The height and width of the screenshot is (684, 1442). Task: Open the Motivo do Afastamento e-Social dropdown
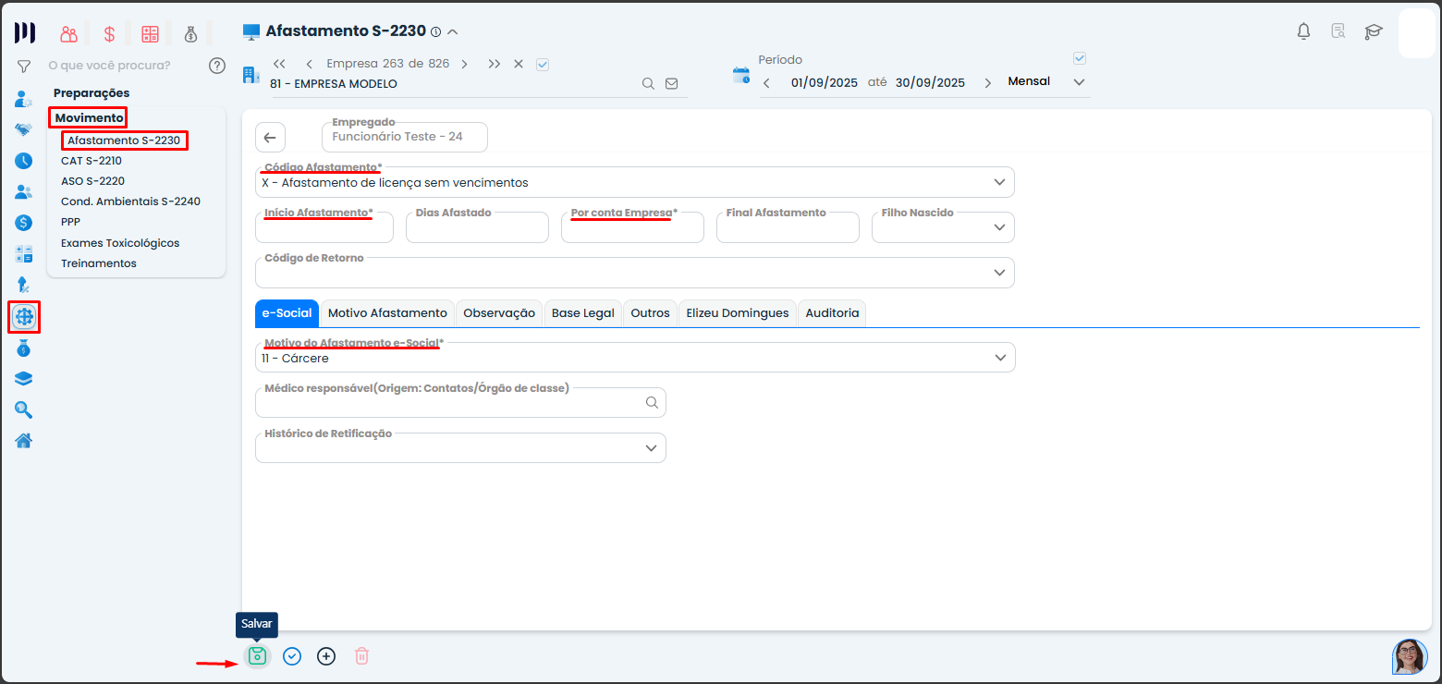click(999, 358)
